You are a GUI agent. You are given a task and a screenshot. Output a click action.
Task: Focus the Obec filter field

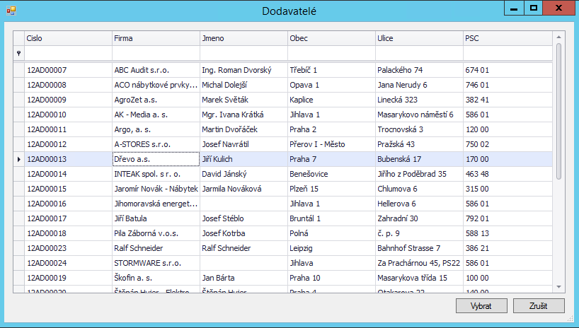331,54
